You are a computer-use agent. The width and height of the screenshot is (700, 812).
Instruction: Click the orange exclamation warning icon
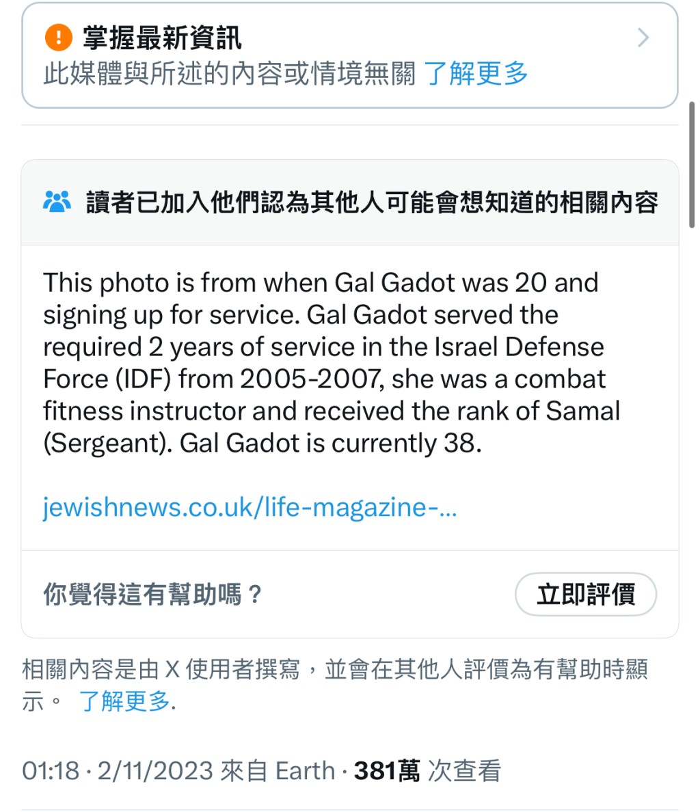[x=59, y=38]
